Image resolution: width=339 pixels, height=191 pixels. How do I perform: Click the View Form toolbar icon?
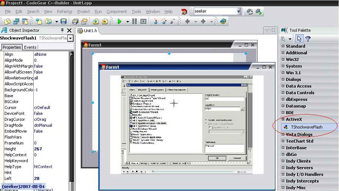[x=16, y=21]
